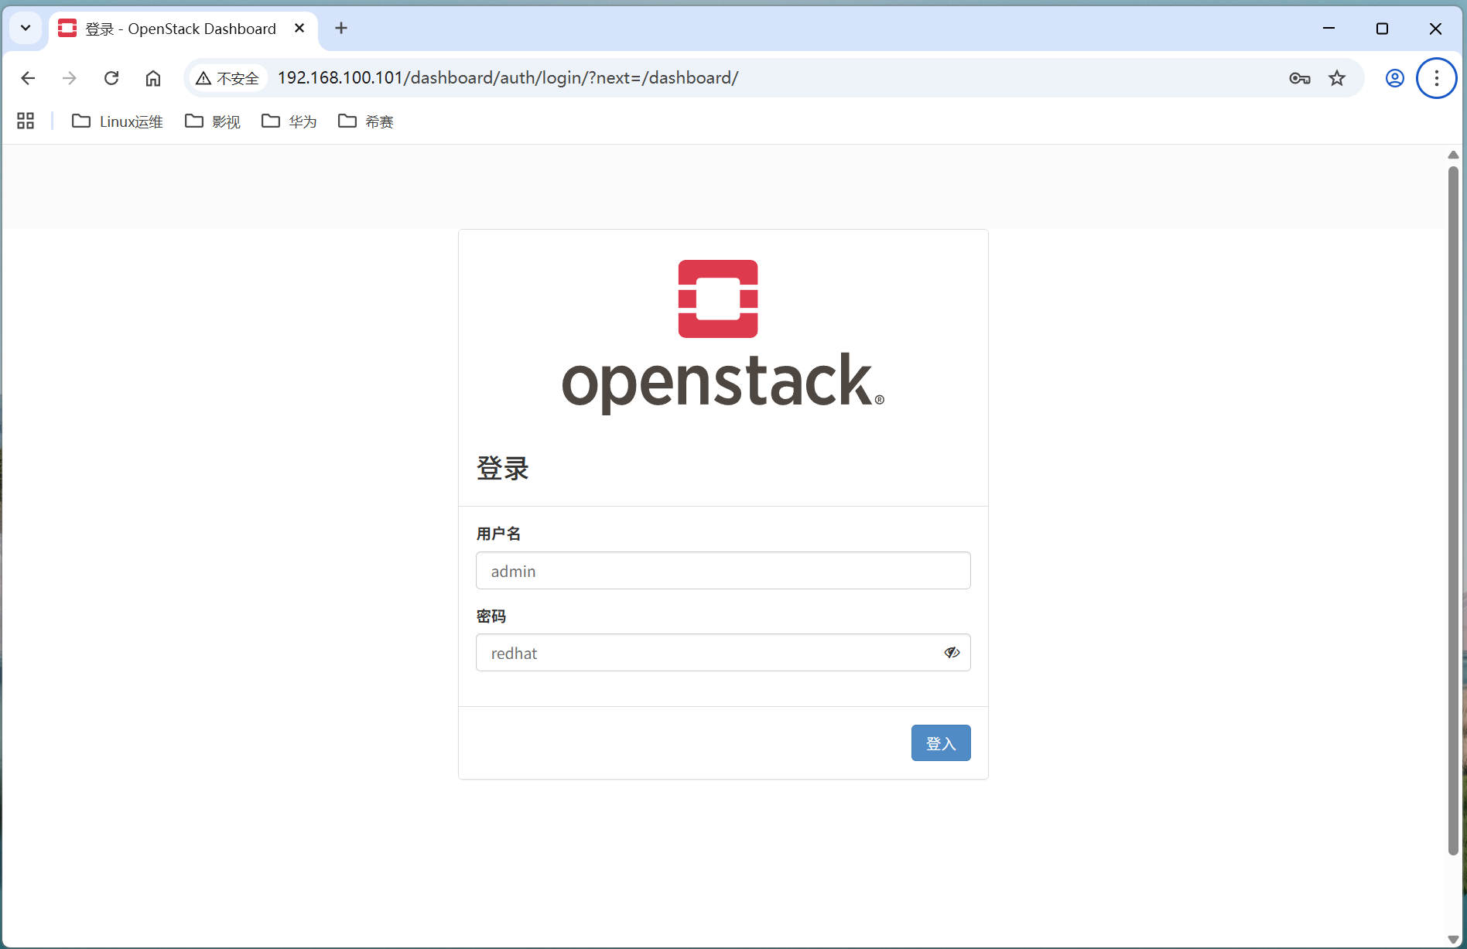Open the Chrome three-dot menu
1467x949 pixels.
pyautogui.click(x=1437, y=78)
